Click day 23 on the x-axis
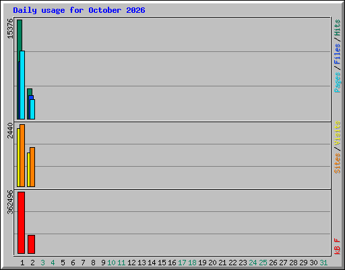This screenshot has width=345, height=270. click(243, 263)
